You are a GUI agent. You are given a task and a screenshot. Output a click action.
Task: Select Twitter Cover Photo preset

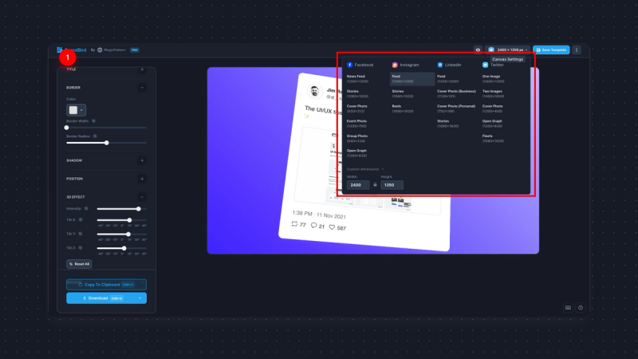click(x=493, y=108)
